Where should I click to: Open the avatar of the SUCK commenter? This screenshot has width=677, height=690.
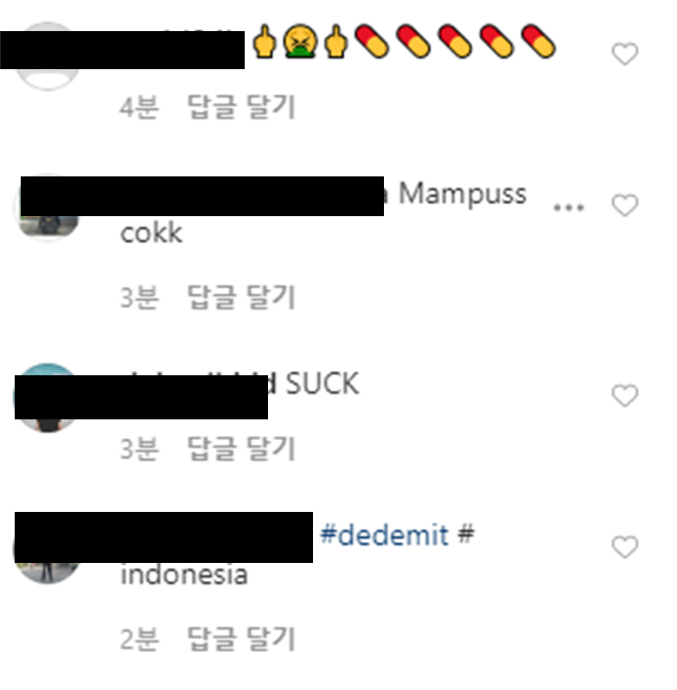coord(48,398)
